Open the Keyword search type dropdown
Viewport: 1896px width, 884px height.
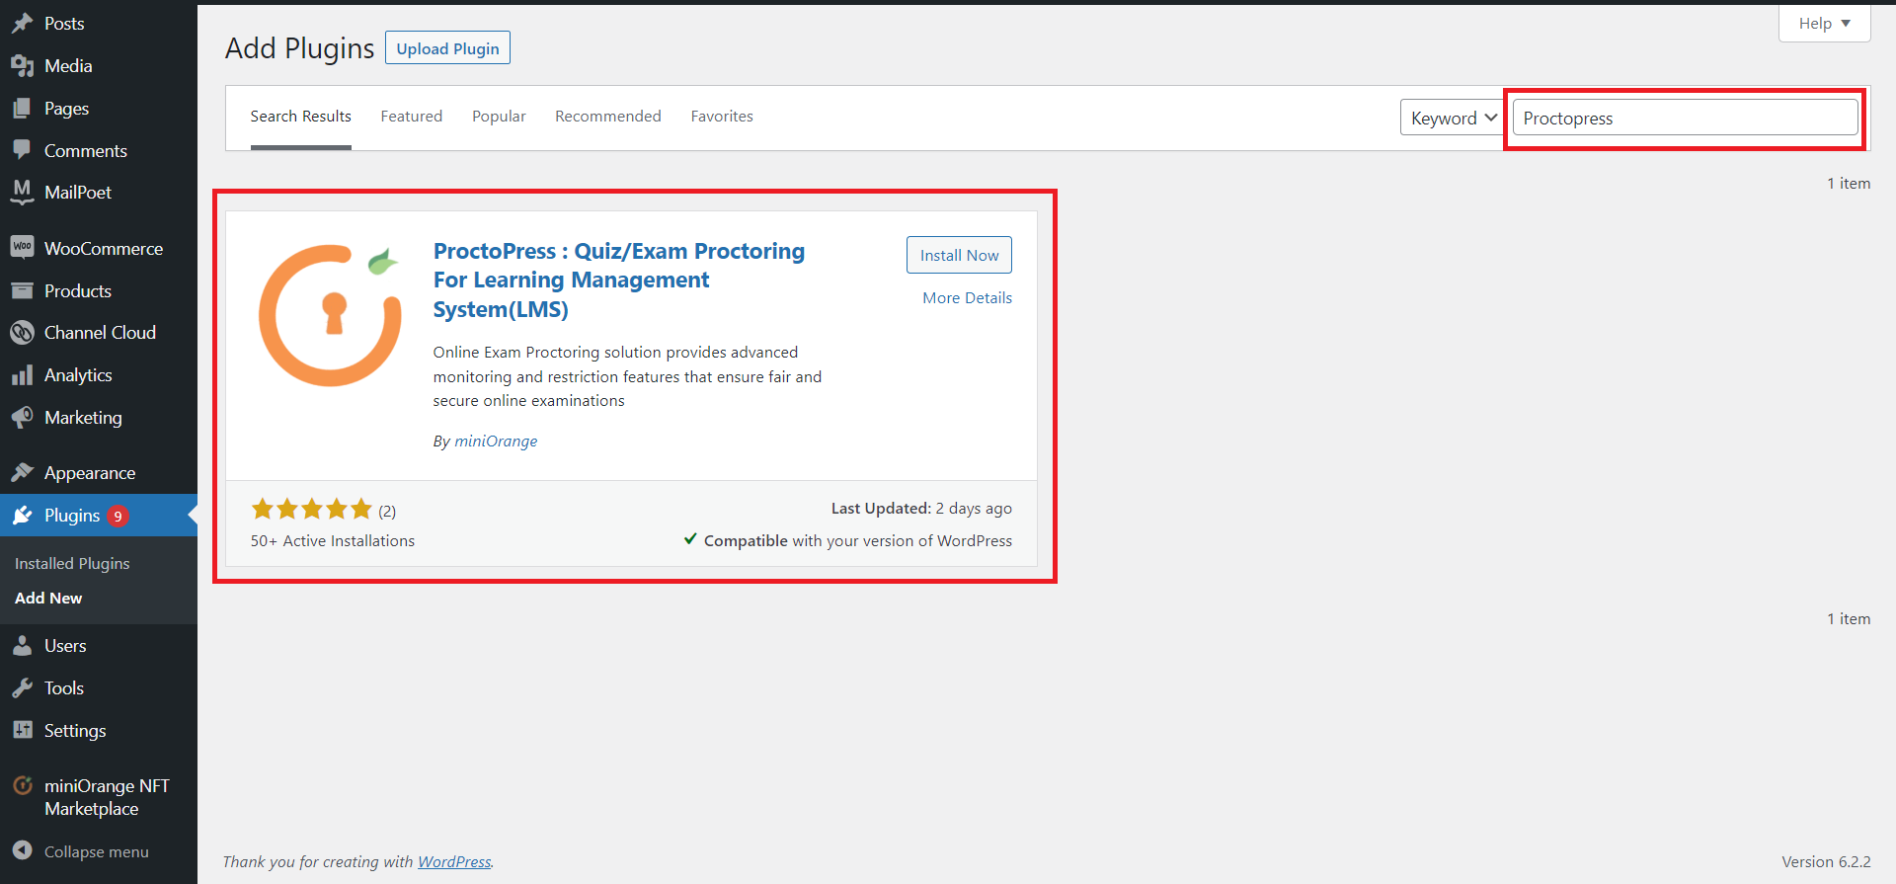[1453, 119]
